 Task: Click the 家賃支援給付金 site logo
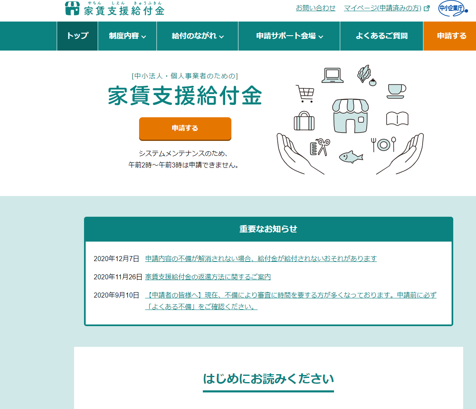pos(115,9)
